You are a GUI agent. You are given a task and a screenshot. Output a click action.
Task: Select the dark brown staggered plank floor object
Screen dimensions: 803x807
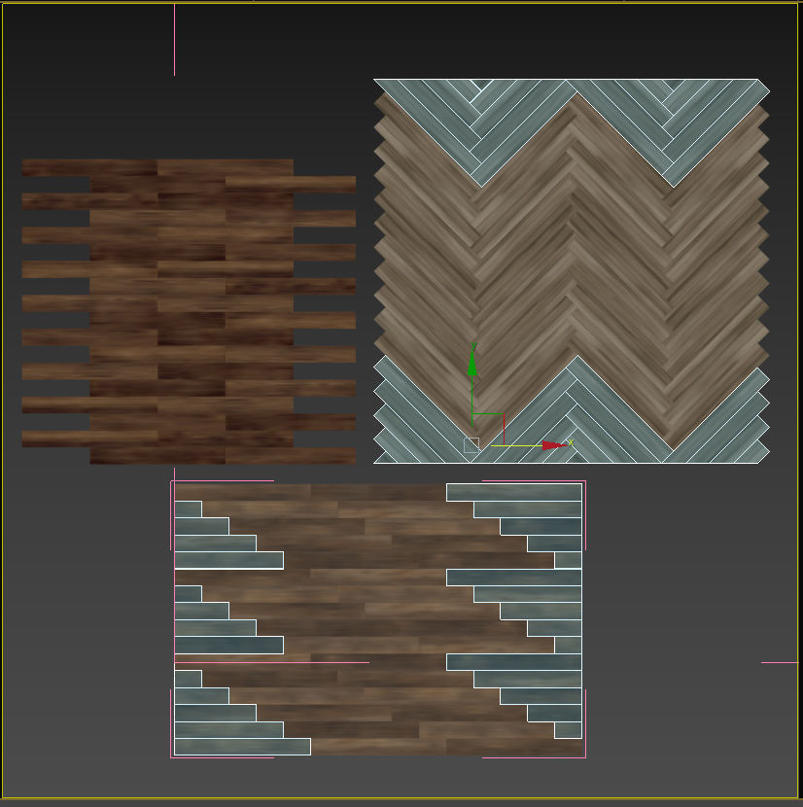point(189,311)
